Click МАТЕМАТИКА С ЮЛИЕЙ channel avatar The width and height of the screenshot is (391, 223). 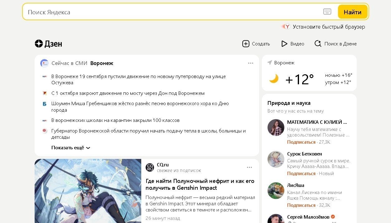click(276, 128)
